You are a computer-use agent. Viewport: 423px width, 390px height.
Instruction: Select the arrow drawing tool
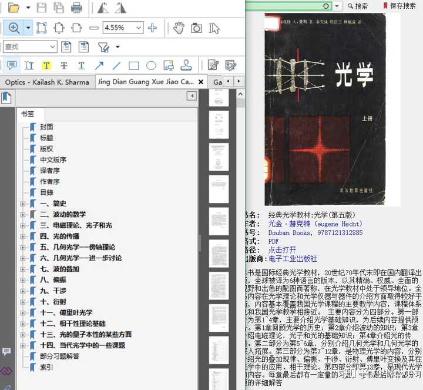point(99,65)
